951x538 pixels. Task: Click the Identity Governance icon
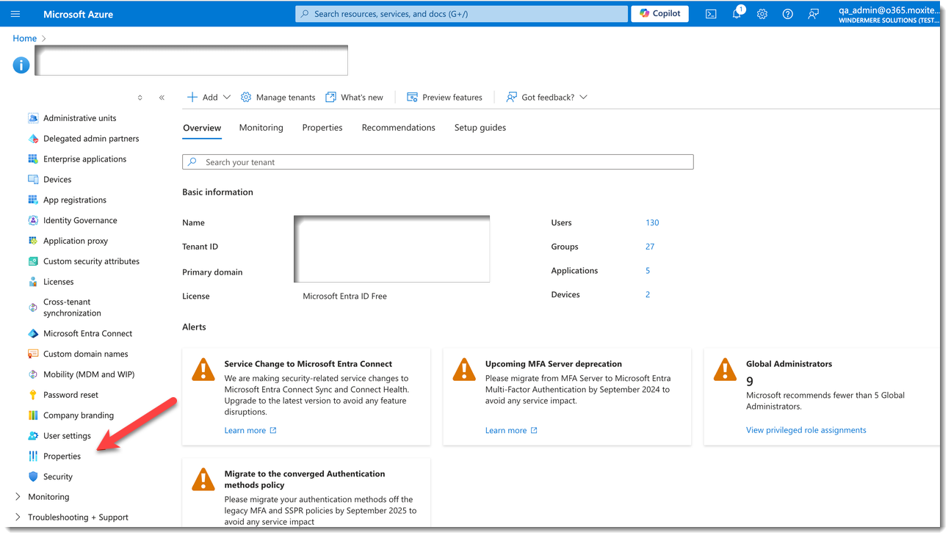[x=33, y=221]
